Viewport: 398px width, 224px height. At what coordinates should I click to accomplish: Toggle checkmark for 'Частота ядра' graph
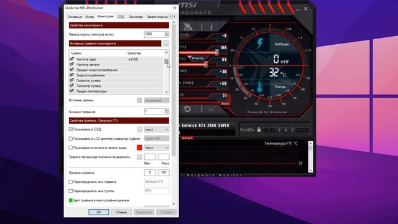[x=72, y=59]
